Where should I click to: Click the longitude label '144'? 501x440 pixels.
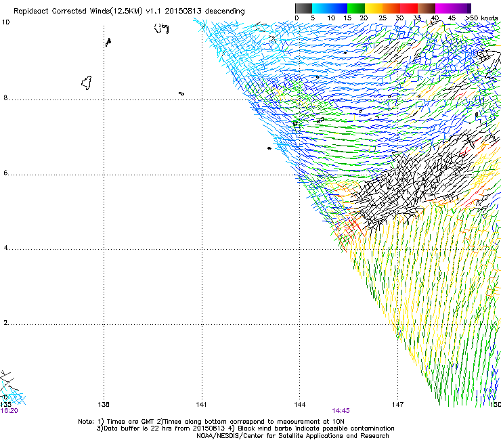(x=300, y=405)
